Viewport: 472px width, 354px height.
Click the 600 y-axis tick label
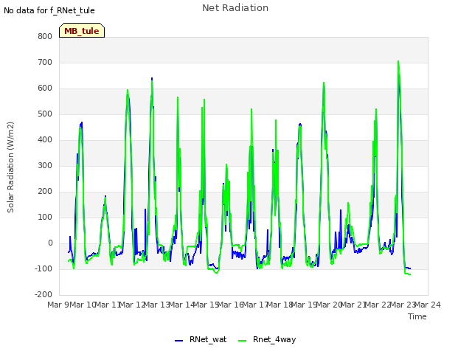pyautogui.click(x=45, y=88)
